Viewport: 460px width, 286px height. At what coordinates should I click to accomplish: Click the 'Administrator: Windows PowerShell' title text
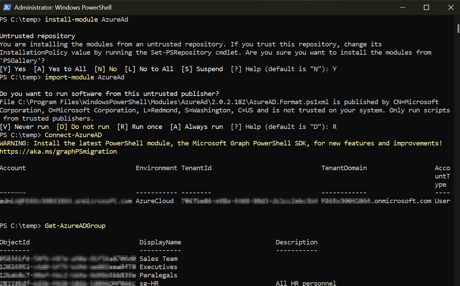pos(63,7)
